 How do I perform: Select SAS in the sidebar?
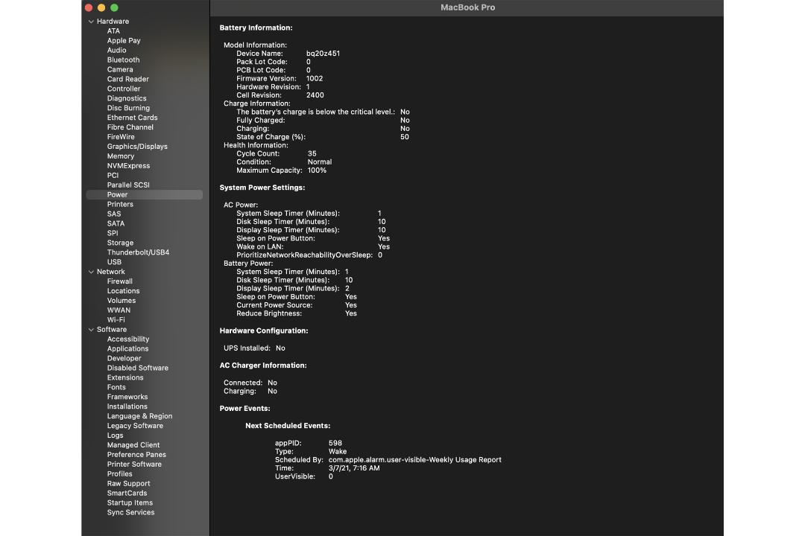click(114, 214)
